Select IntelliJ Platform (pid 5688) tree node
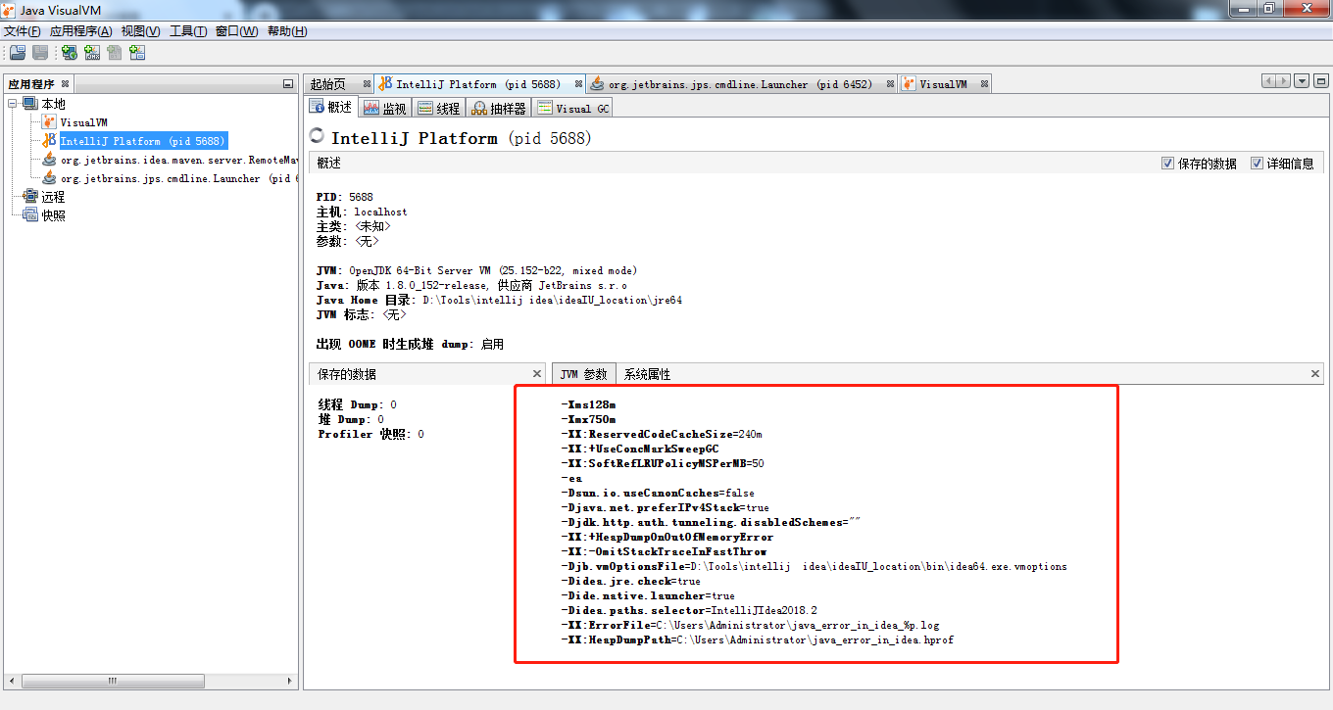The height and width of the screenshot is (710, 1333). (x=143, y=141)
